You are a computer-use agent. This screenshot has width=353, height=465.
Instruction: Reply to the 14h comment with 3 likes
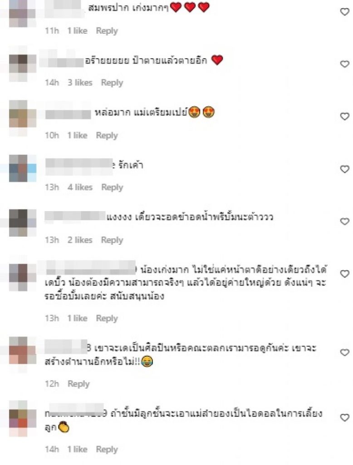[x=112, y=83]
